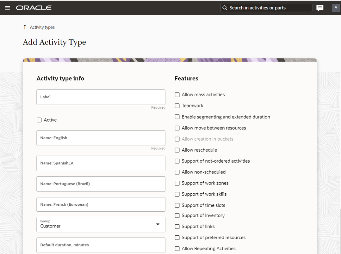Enable the Active checkbox

tap(39, 120)
